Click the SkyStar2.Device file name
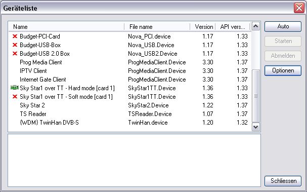Image resolution: width=307 pixels, height=192 pixels. pos(148,105)
